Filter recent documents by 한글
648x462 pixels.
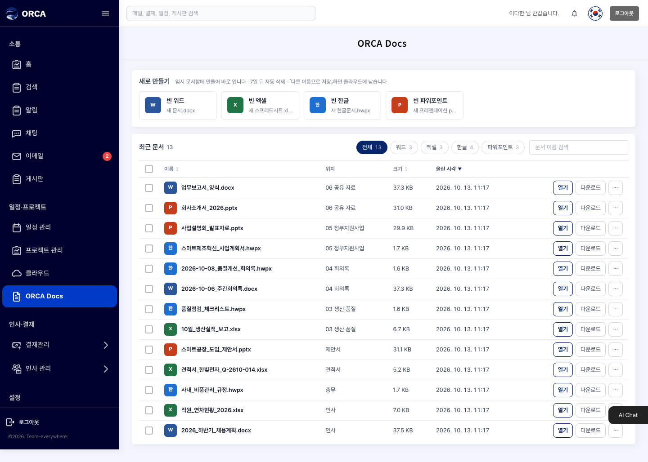[x=465, y=147]
